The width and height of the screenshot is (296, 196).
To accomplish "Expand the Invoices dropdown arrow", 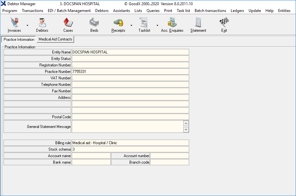I will [27, 25].
